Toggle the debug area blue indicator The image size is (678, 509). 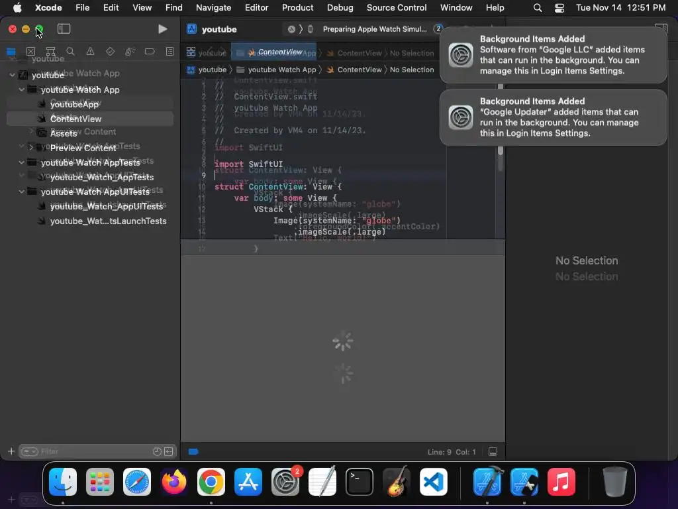point(193,451)
